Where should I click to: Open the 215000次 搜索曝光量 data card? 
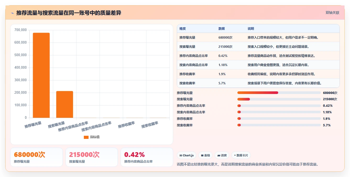pyautogui.click(x=92, y=157)
